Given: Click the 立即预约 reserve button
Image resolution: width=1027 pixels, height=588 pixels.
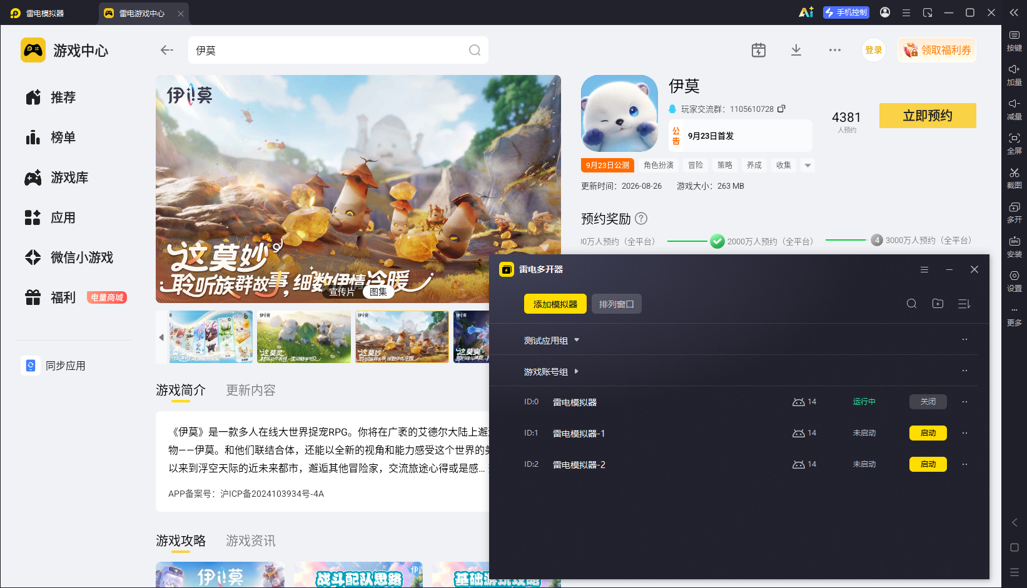Looking at the screenshot, I should coord(928,116).
